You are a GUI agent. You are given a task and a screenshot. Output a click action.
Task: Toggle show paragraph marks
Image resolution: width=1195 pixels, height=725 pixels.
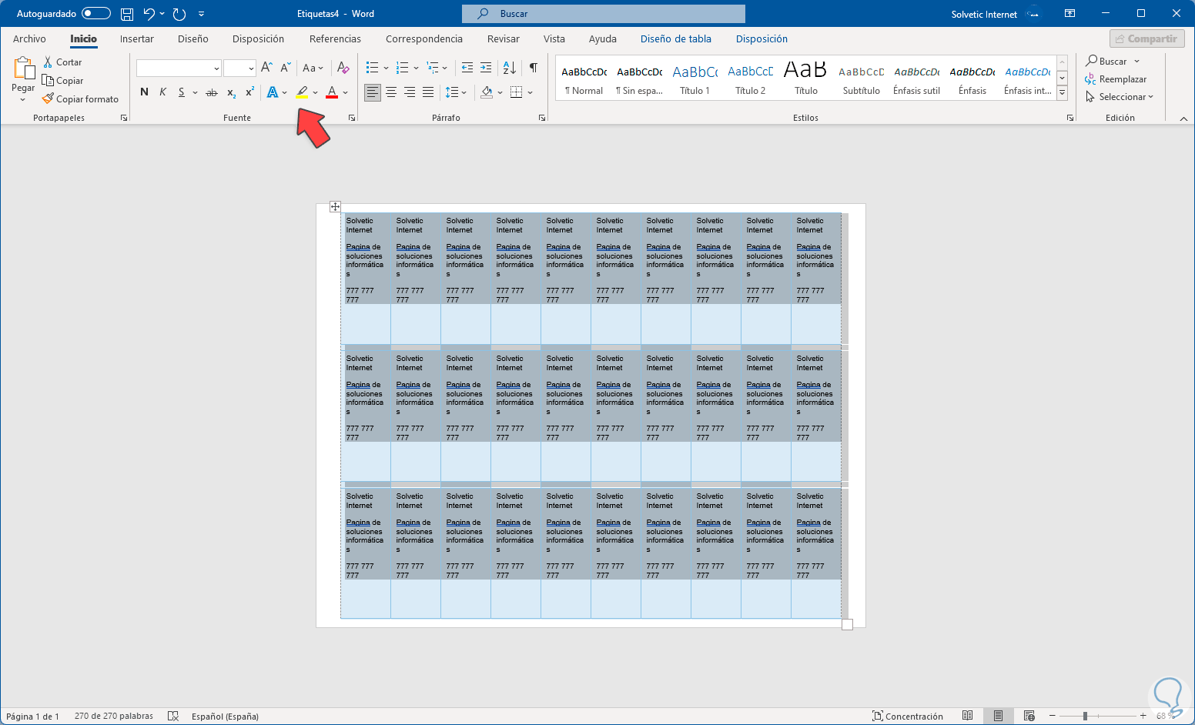pos(534,68)
